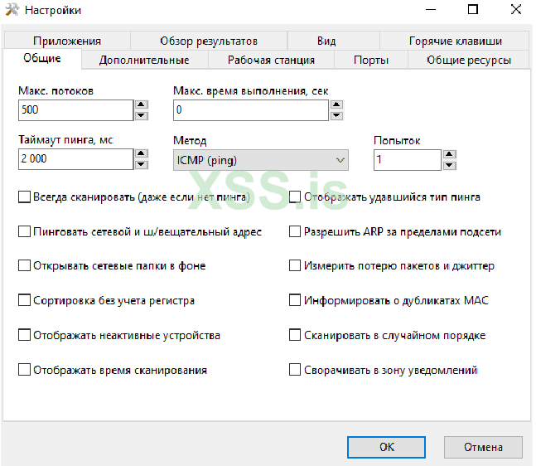
Task: Check Измерить потерю пакетов и джиттер
Action: [295, 265]
